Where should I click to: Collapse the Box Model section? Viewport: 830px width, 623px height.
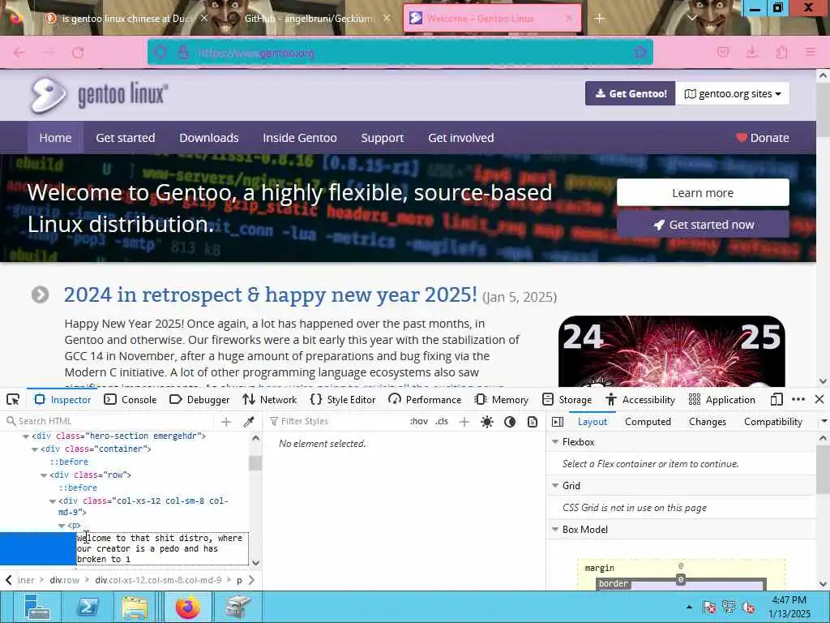[555, 529]
